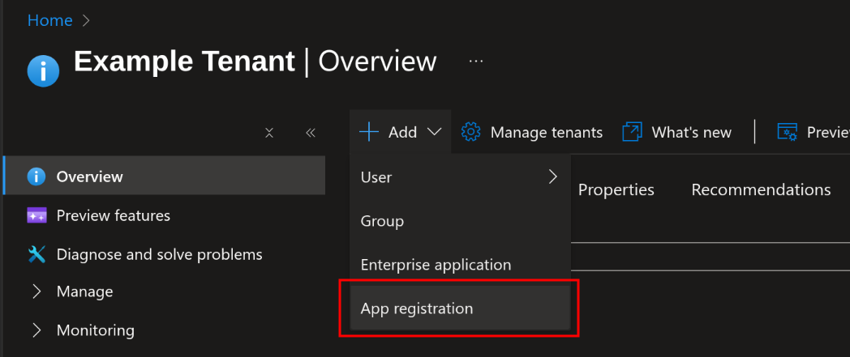
Task: Expand the Manage section in the sidebar
Action: 36,291
